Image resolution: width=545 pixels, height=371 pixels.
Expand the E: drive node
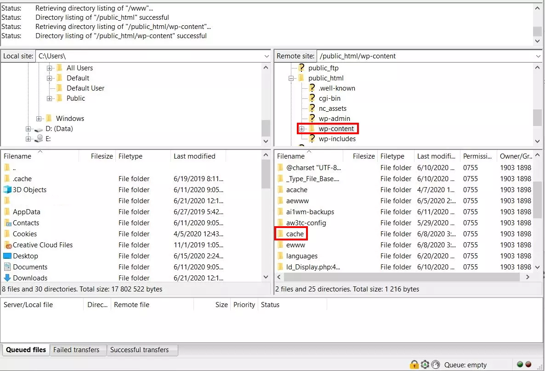click(x=28, y=139)
